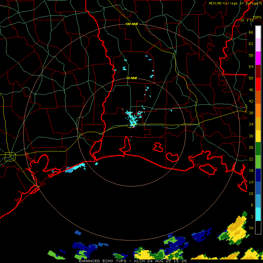Click the 14 legend value
263x263 pixels.
click(x=251, y=182)
